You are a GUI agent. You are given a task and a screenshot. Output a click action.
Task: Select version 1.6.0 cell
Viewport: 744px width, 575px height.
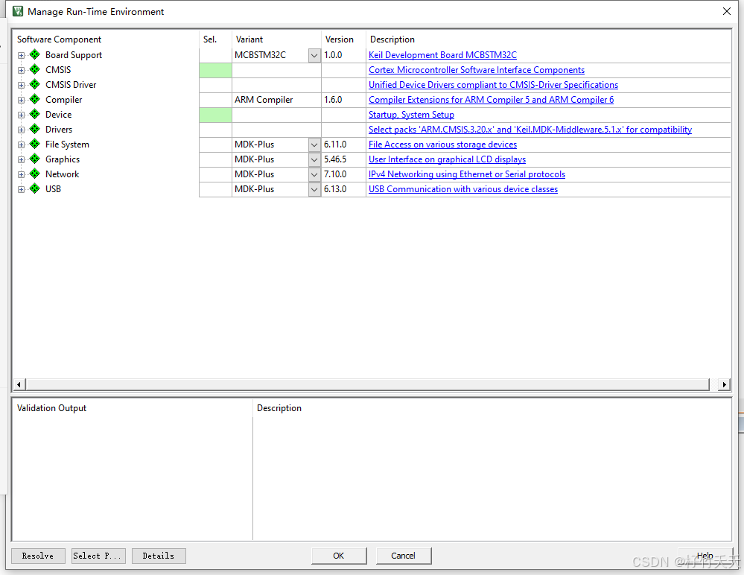click(343, 100)
